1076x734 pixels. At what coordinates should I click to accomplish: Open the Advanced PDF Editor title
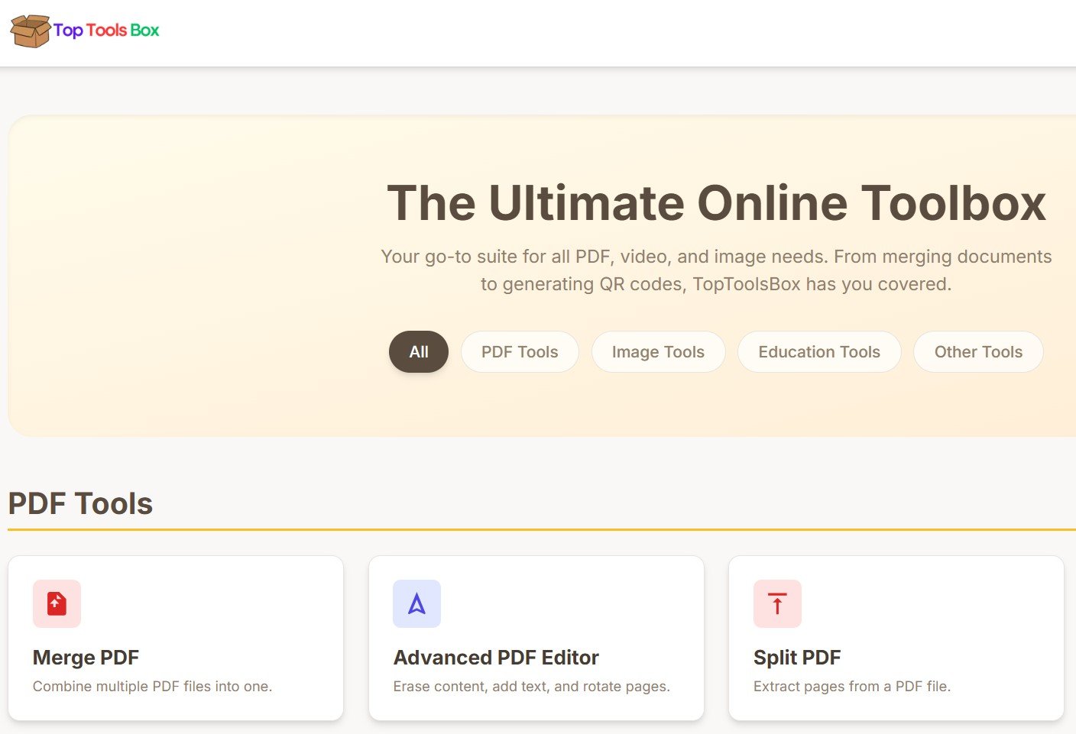[496, 658]
